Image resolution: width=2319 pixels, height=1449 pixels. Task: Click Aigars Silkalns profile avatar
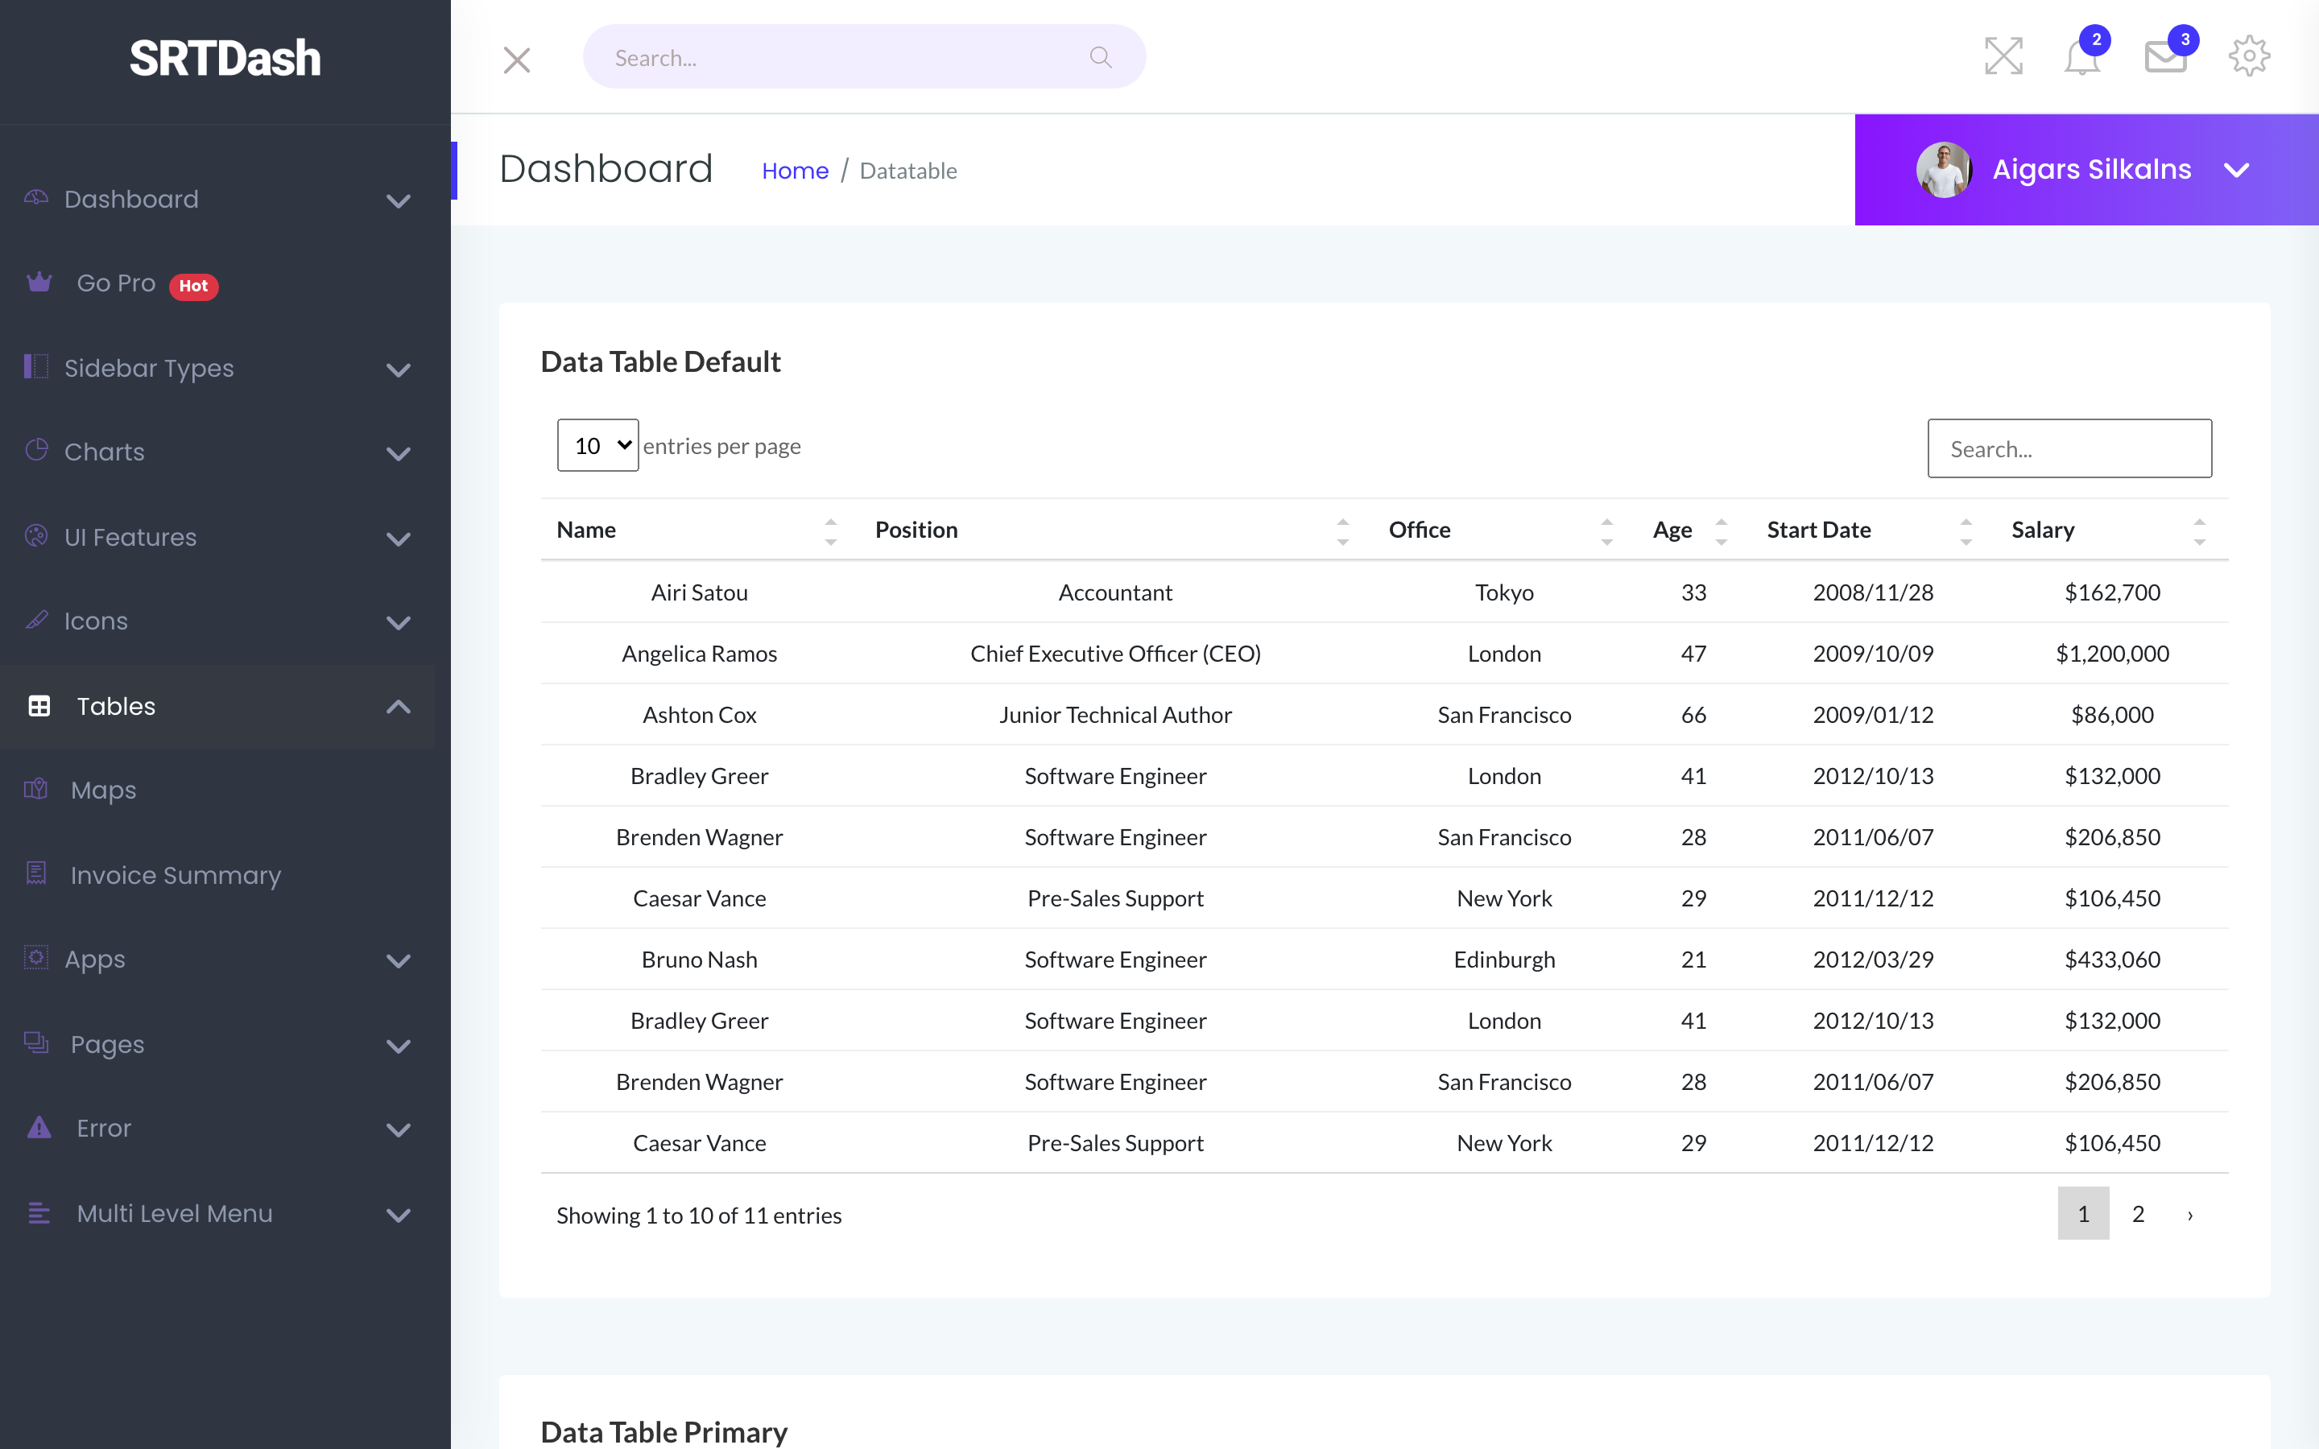tap(1943, 170)
